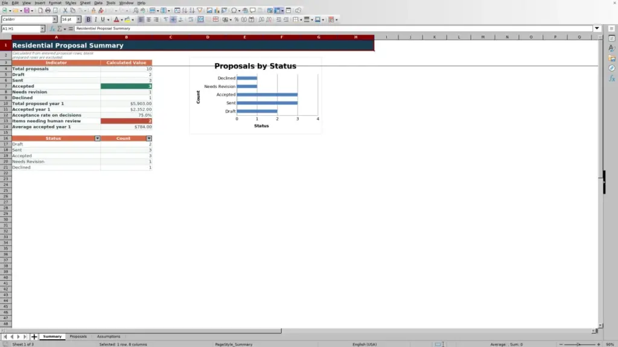Click the Increase Indent icon
This screenshot has width=618, height=347.
(x=278, y=19)
